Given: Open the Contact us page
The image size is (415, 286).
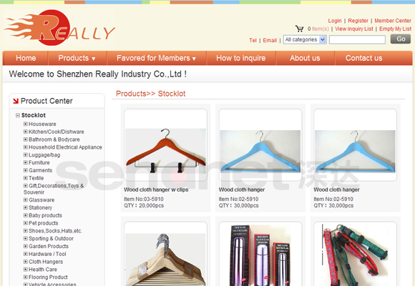Looking at the screenshot, I should click(364, 58).
